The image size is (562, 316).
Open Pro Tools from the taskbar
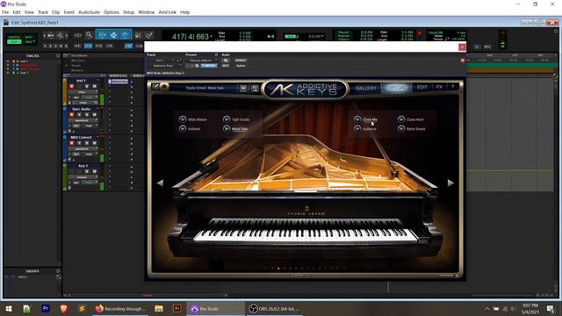(215, 308)
